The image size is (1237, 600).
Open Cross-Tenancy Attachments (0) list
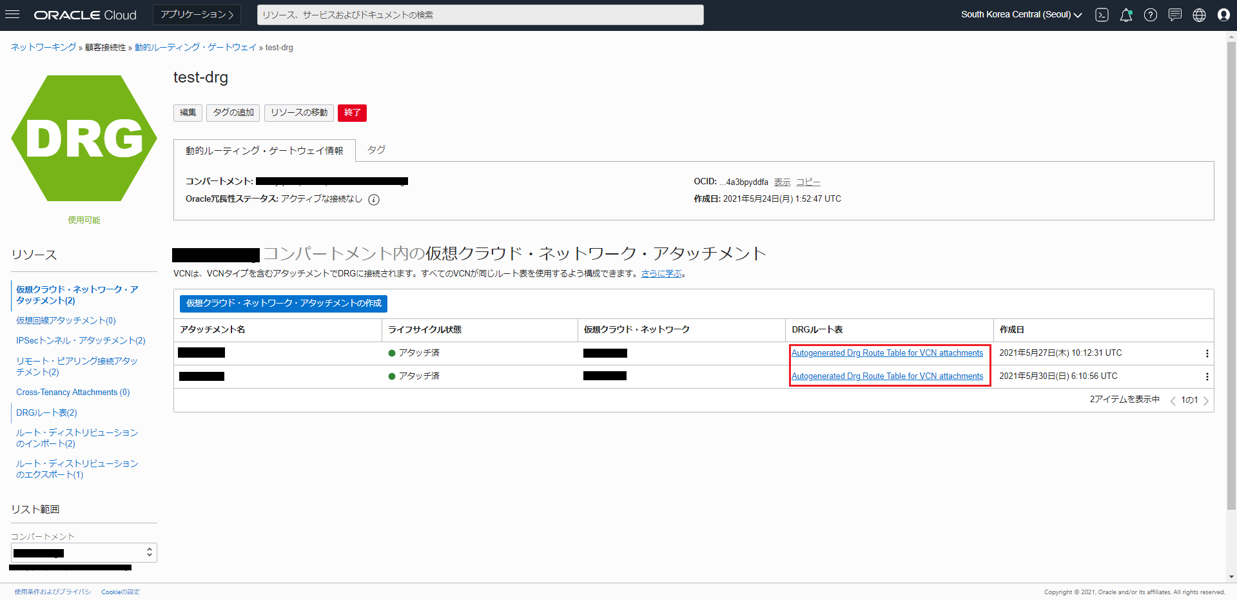[x=73, y=392]
